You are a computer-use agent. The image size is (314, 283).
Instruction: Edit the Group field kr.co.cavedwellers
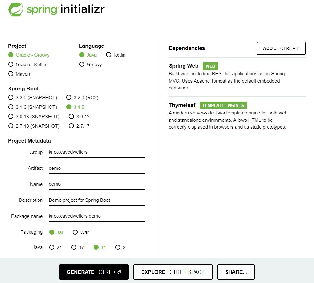pyautogui.click(x=97, y=152)
